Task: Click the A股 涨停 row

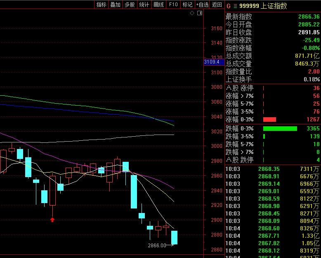Action: [273, 88]
